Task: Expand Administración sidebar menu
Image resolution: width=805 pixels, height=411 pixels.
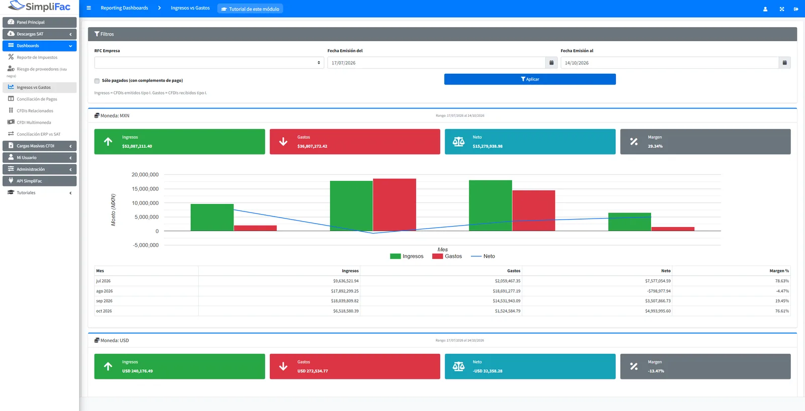Action: (39, 169)
